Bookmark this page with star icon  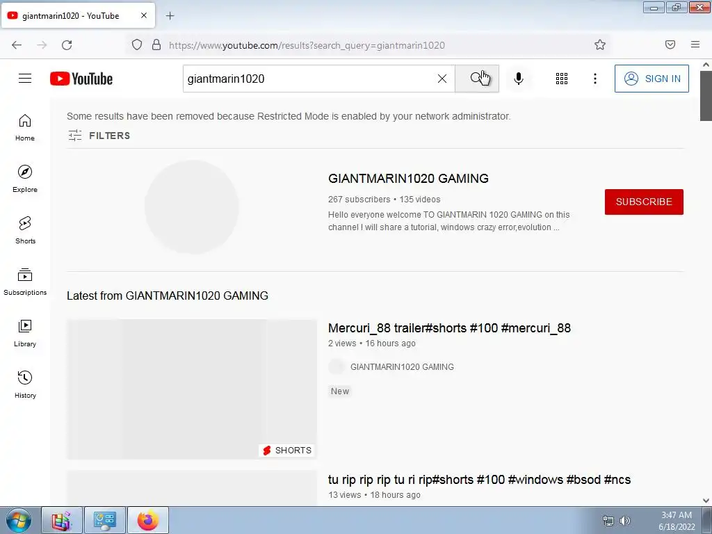coord(600,44)
